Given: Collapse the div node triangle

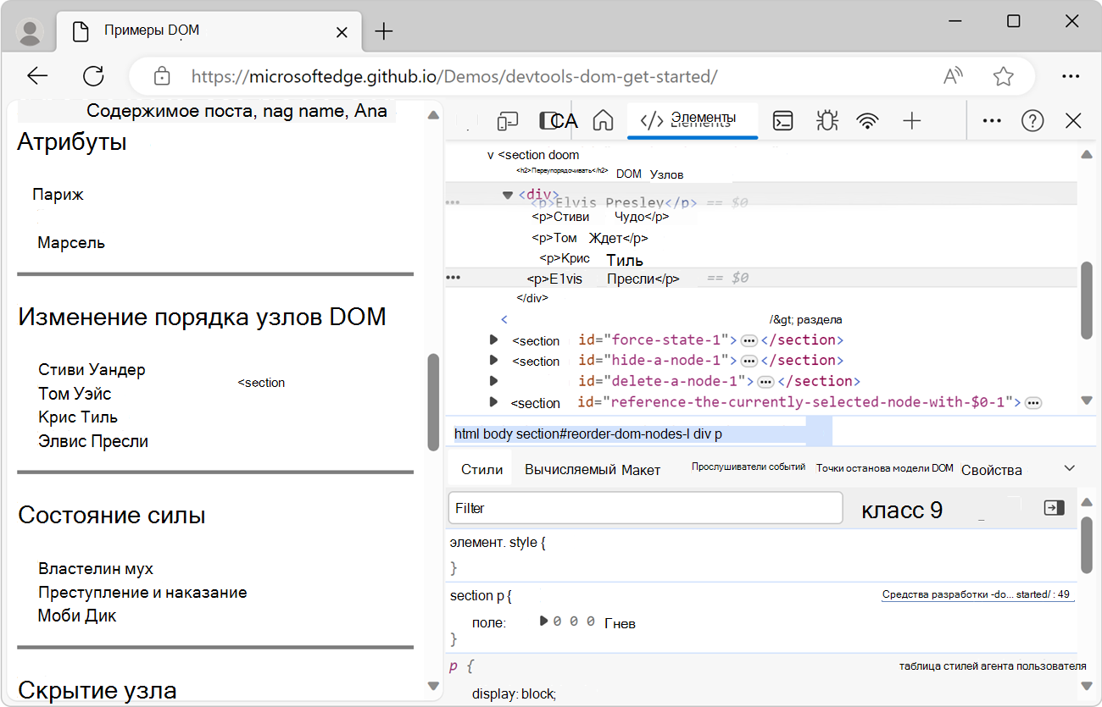Looking at the screenshot, I should pos(508,195).
